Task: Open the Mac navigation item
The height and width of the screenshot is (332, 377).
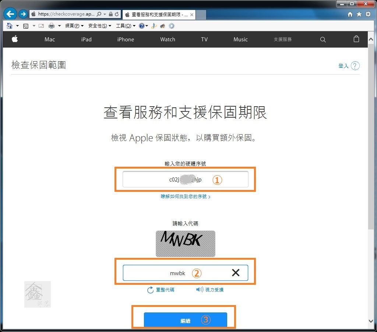Action: (x=50, y=39)
